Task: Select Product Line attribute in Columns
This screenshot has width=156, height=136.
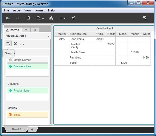Action: point(28,90)
